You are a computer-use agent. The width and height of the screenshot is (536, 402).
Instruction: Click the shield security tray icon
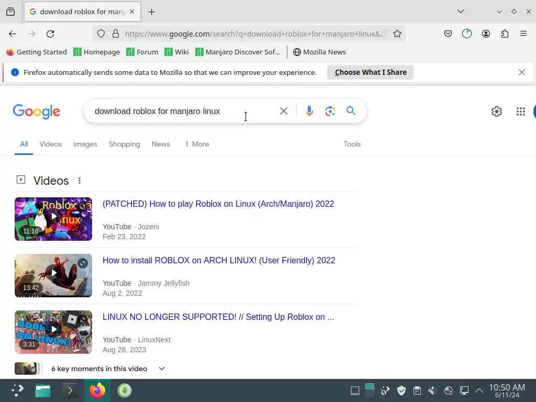[x=401, y=390]
